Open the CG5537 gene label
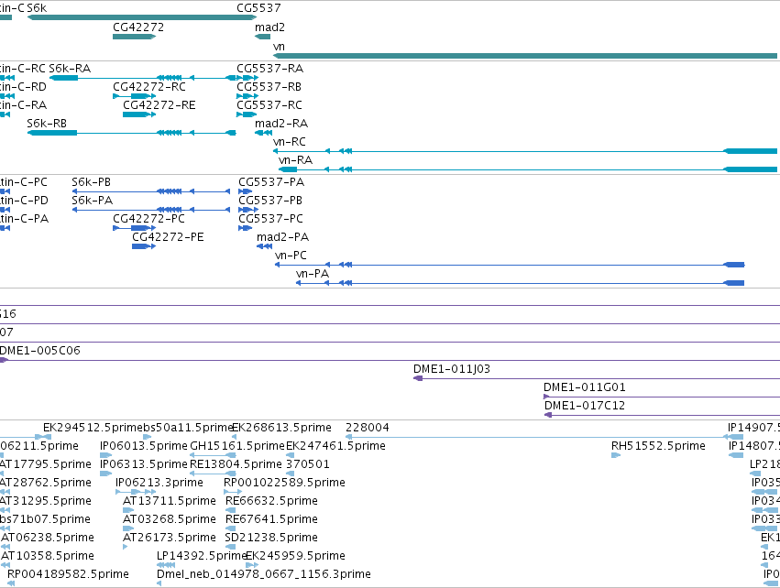 coord(258,8)
